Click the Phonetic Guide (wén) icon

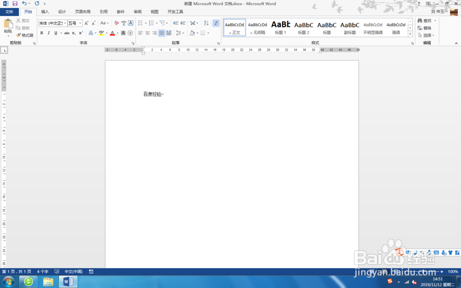[124, 23]
